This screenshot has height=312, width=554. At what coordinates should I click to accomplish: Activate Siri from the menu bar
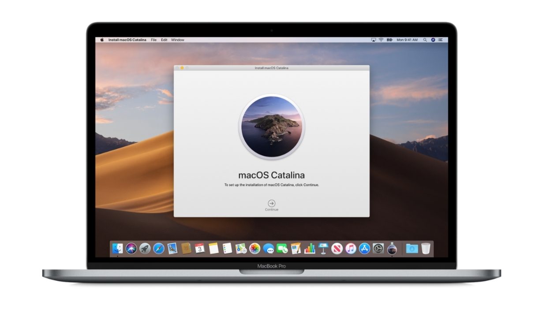433,40
